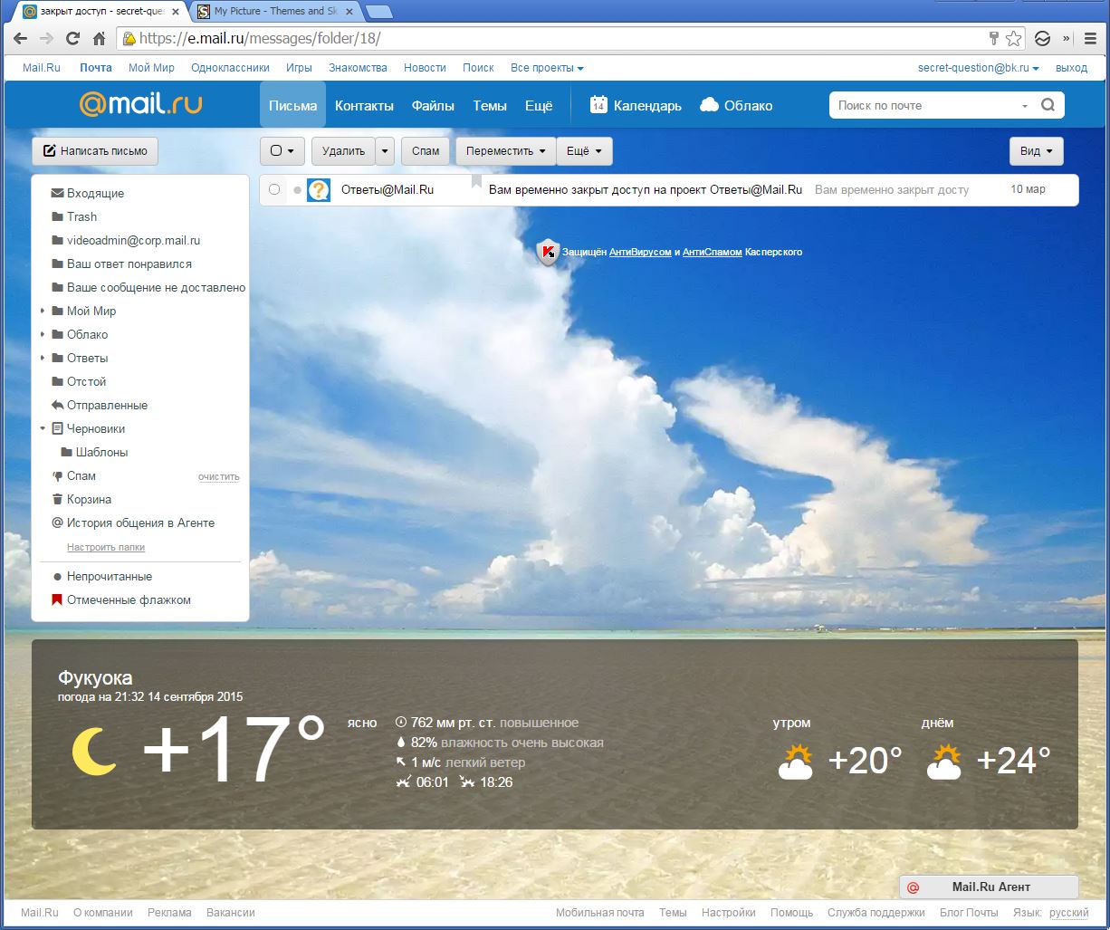
Task: Open the header Ещё menu
Action: coord(539,105)
